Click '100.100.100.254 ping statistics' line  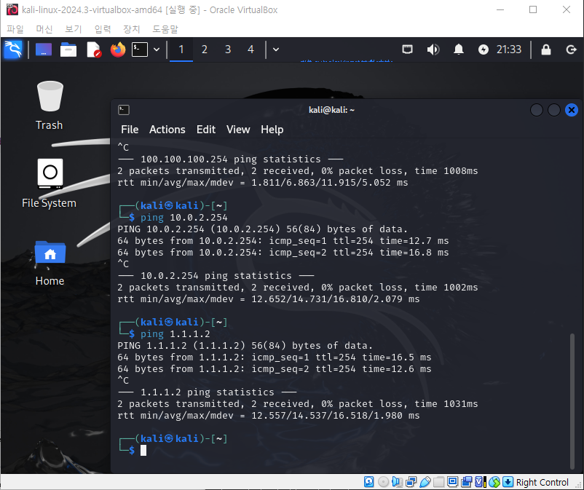231,159
